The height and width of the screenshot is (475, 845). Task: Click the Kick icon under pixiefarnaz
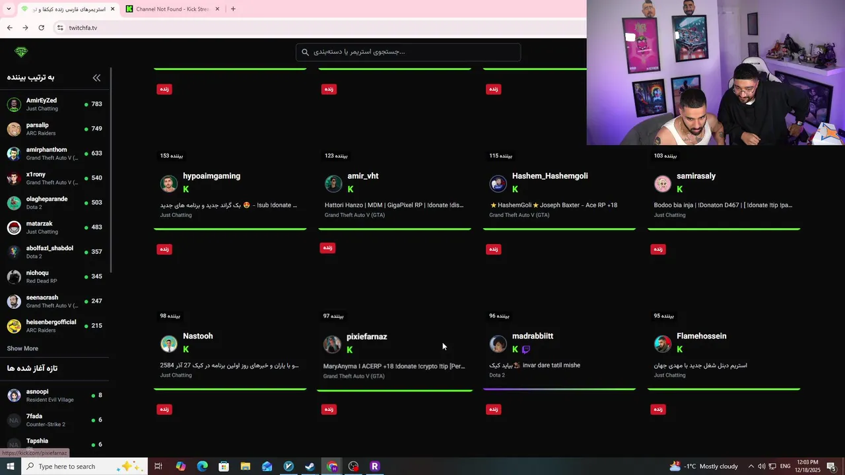pyautogui.click(x=350, y=350)
